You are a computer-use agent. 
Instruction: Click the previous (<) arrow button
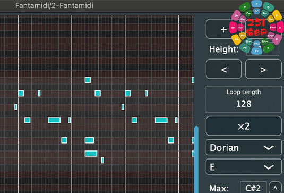pyautogui.click(x=224, y=69)
